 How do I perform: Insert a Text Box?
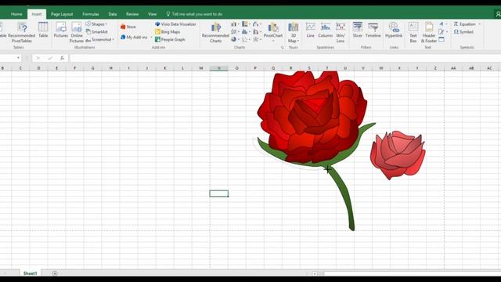[x=413, y=32]
